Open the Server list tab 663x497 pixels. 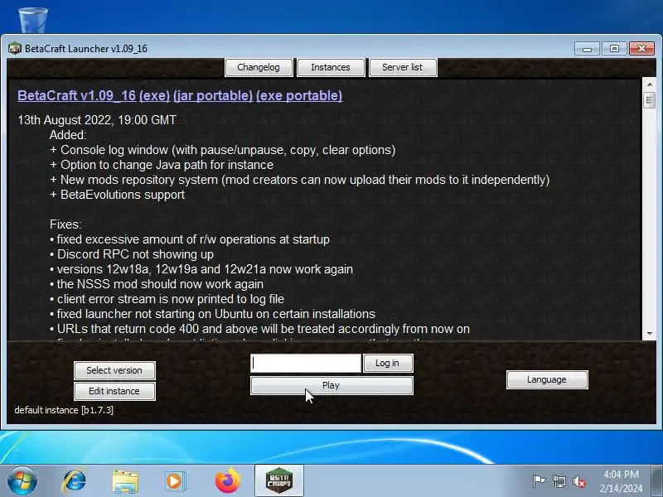point(403,68)
